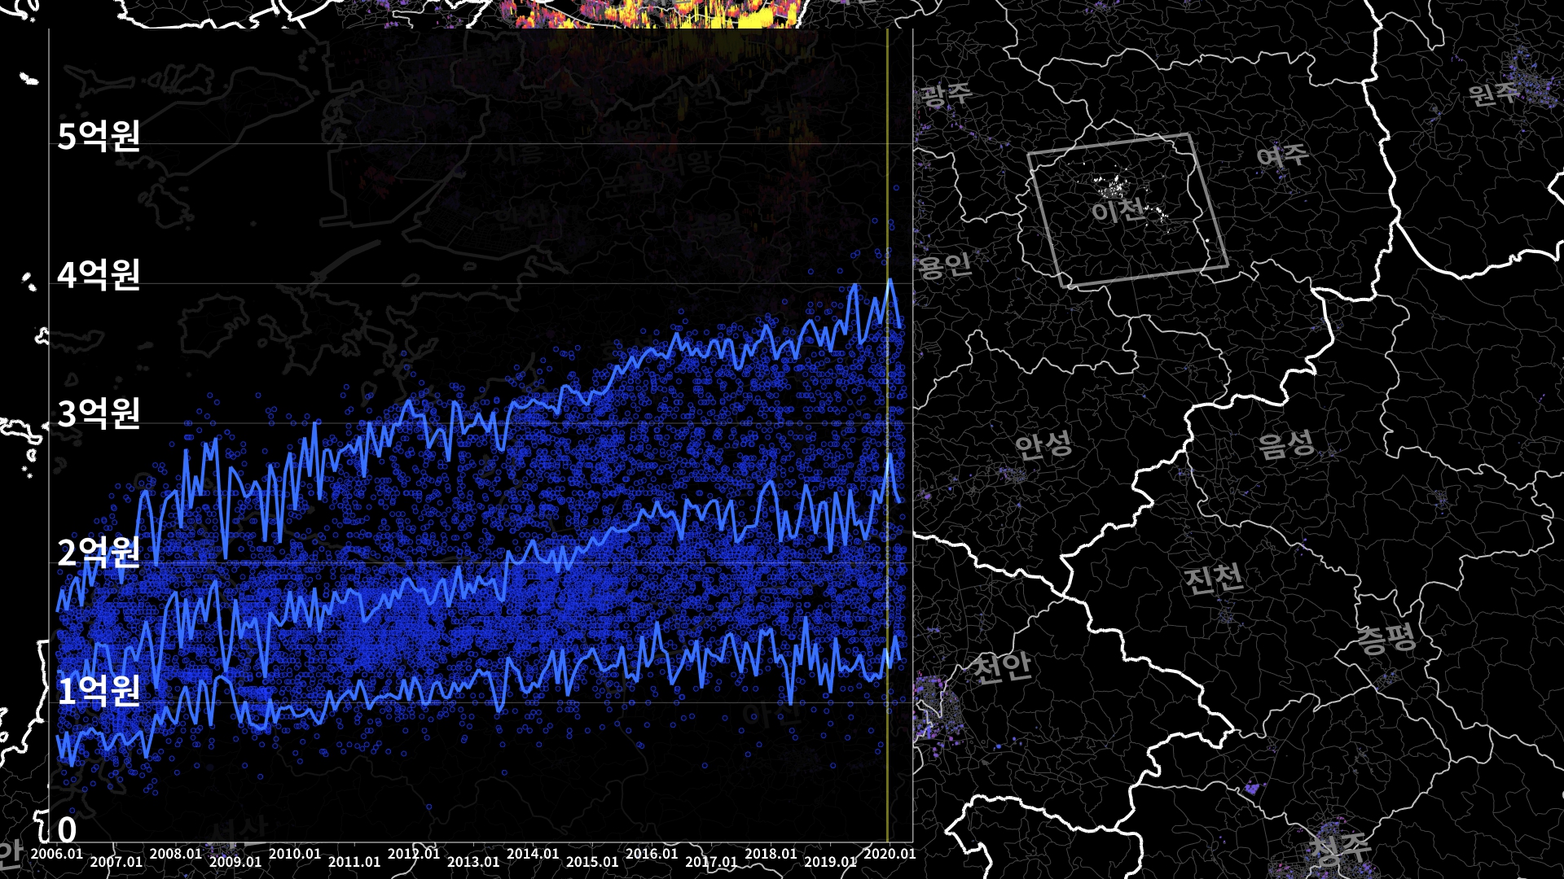Click the 3억원 price axis label

click(x=99, y=413)
